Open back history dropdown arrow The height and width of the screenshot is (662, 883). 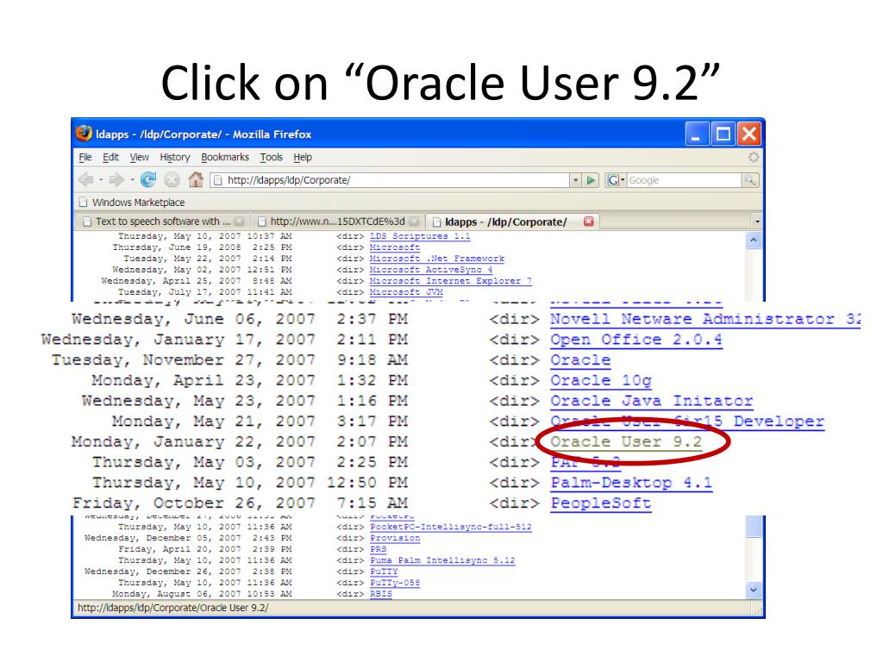(101, 180)
